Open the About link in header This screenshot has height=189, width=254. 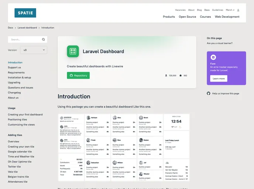(x=191, y=10)
